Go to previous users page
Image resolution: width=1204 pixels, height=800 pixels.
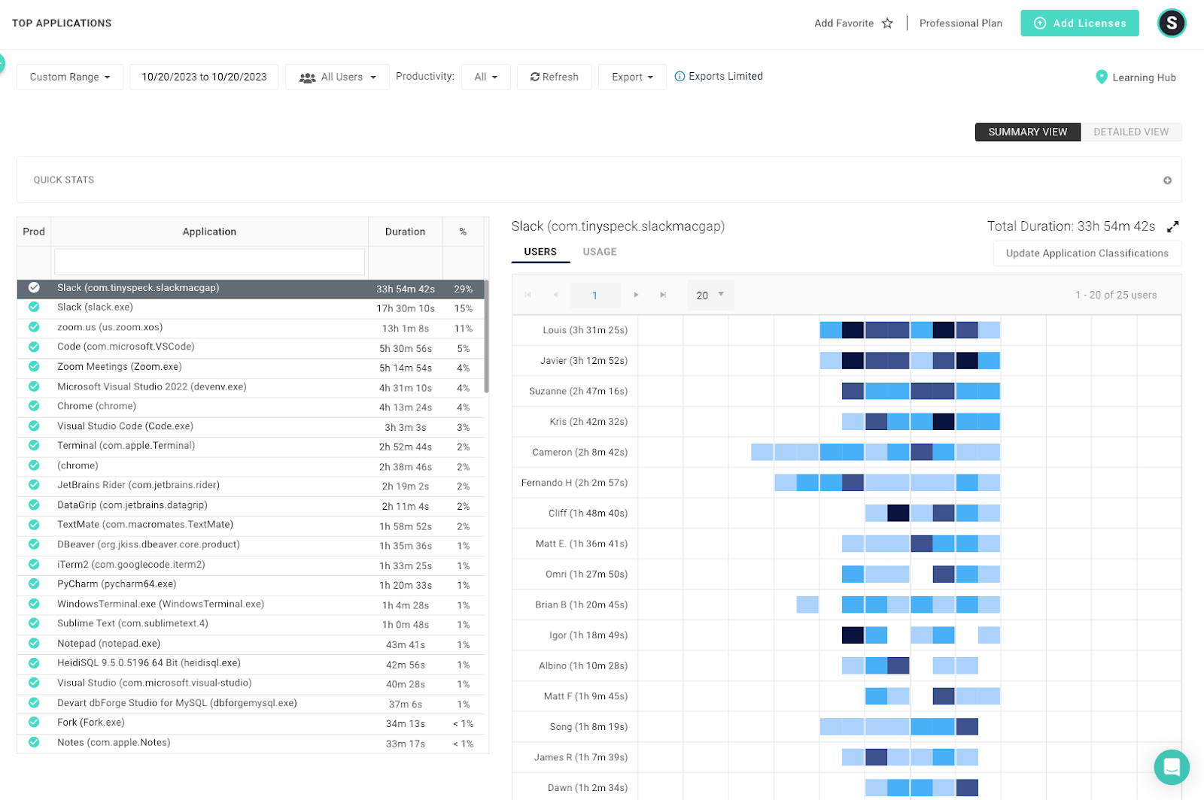556,295
